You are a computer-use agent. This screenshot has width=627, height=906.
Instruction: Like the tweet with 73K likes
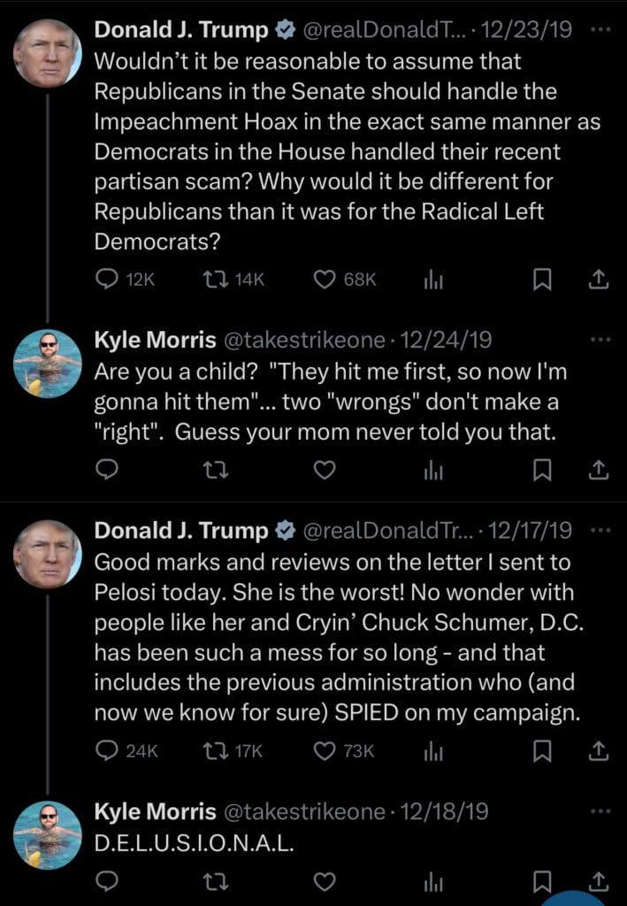pos(325,751)
